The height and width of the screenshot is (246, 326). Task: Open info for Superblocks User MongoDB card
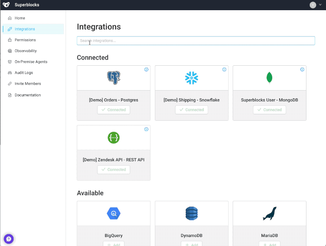pyautogui.click(x=302, y=69)
